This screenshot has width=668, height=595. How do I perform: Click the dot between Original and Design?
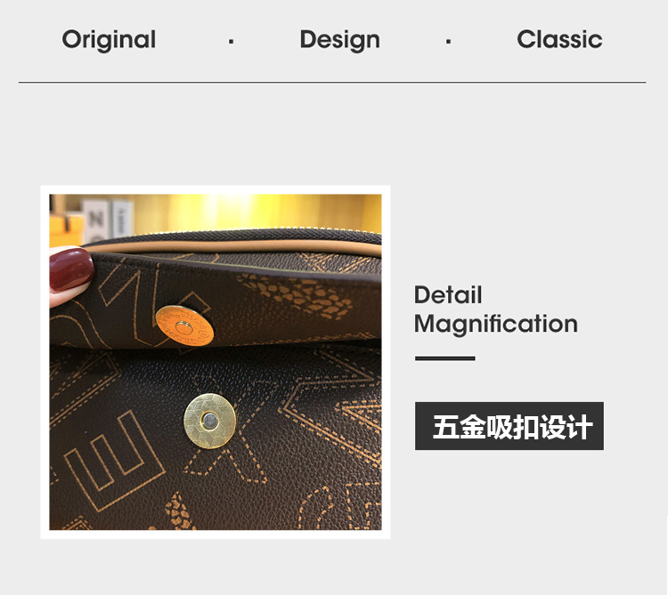(231, 42)
